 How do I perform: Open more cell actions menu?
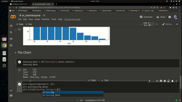(176, 81)
